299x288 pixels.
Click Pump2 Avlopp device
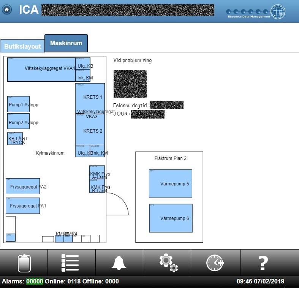tap(18, 121)
